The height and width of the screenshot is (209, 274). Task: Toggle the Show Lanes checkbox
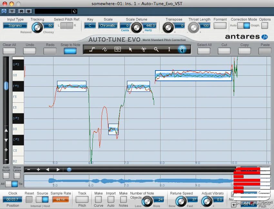pyautogui.click(x=17, y=176)
